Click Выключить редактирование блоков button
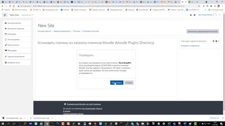225x126 pixels. 202,31
